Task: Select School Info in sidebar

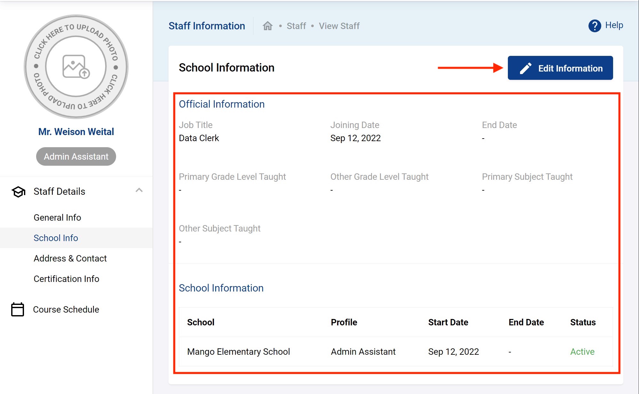Action: 56,238
